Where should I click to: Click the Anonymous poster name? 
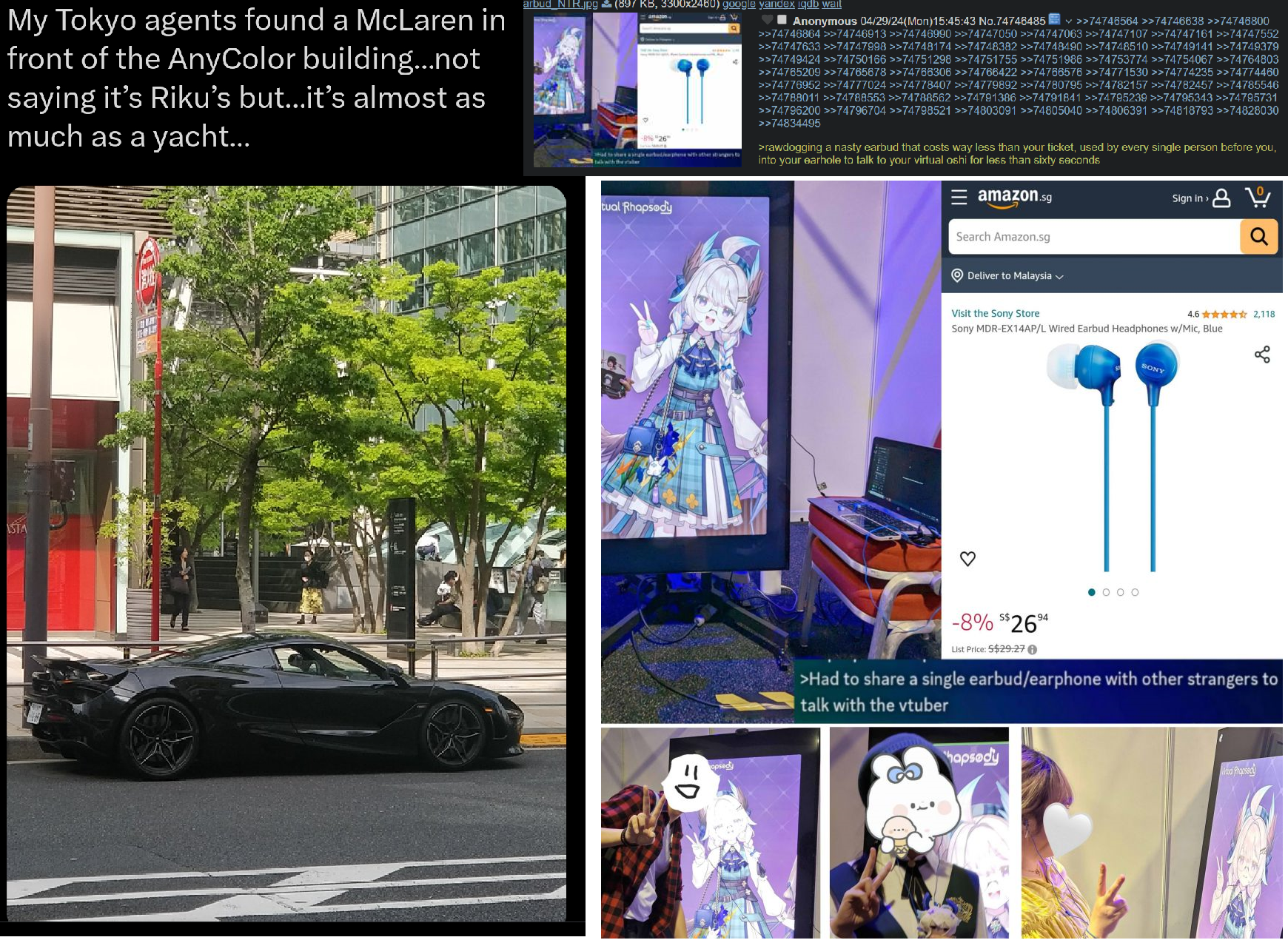pos(825,21)
